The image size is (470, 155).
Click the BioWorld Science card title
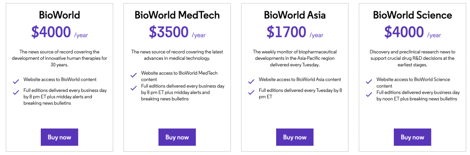click(x=412, y=15)
